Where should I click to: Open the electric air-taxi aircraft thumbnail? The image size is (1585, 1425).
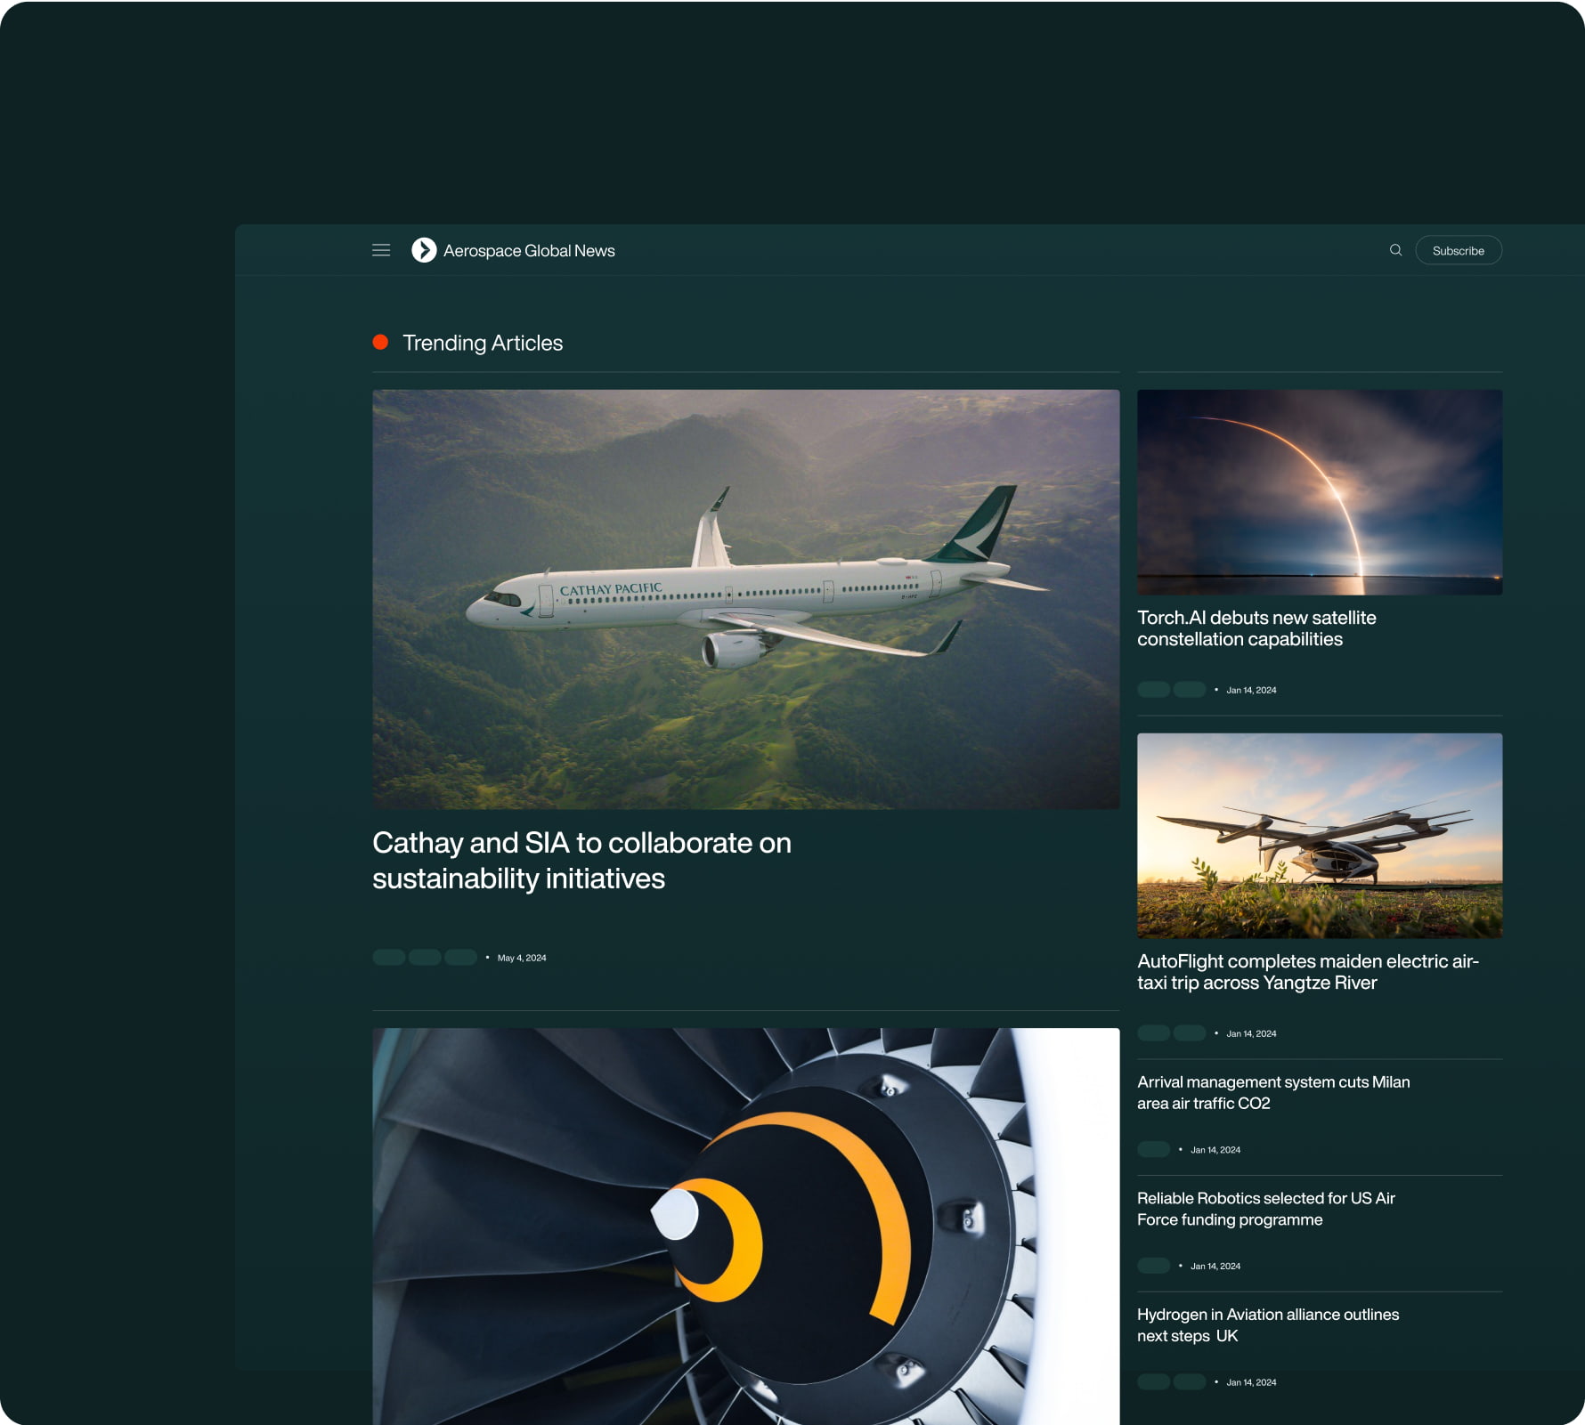(1319, 835)
